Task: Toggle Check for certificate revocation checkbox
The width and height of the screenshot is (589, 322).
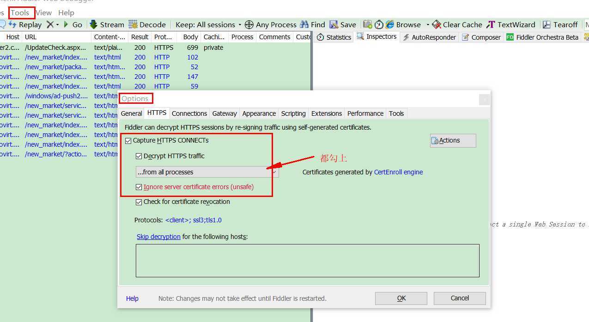Action: pyautogui.click(x=139, y=202)
